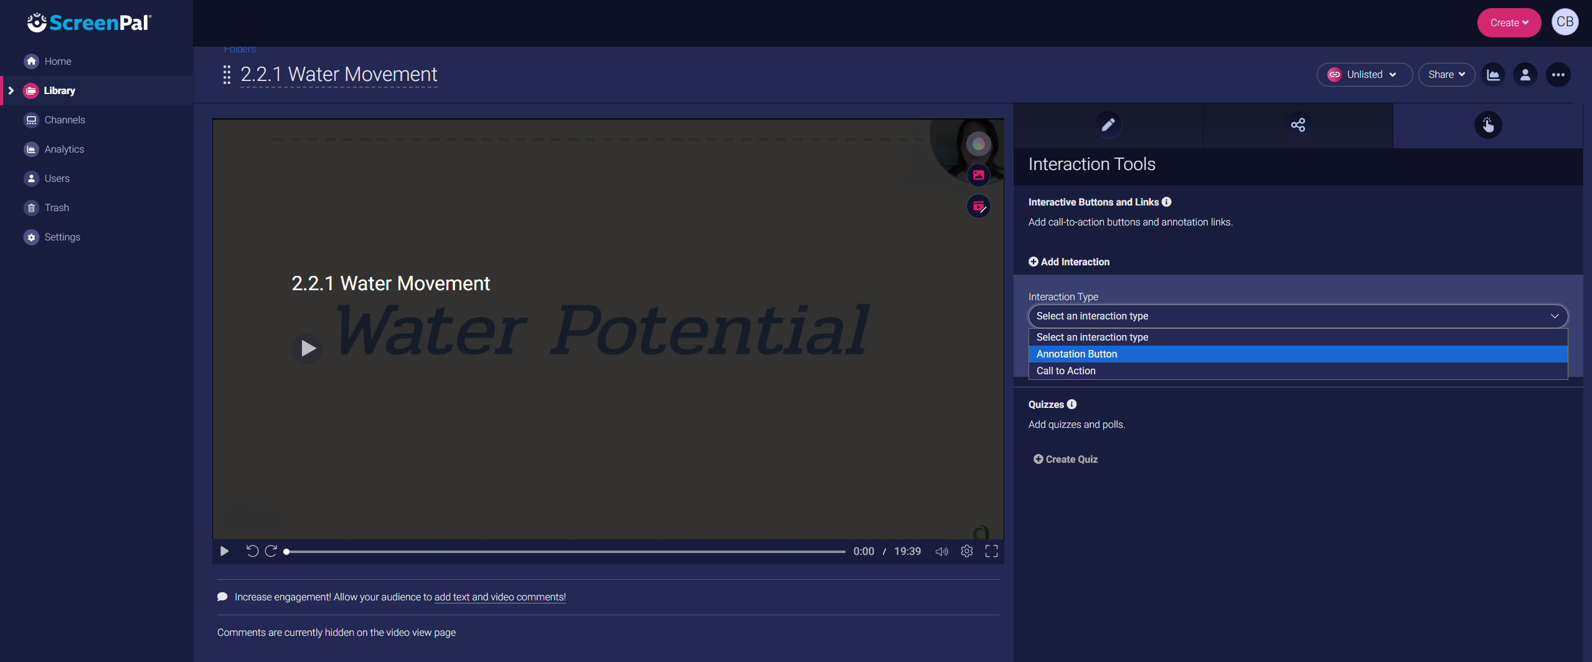The width and height of the screenshot is (1592, 662).
Task: Mute the video with the speaker icon
Action: point(941,551)
